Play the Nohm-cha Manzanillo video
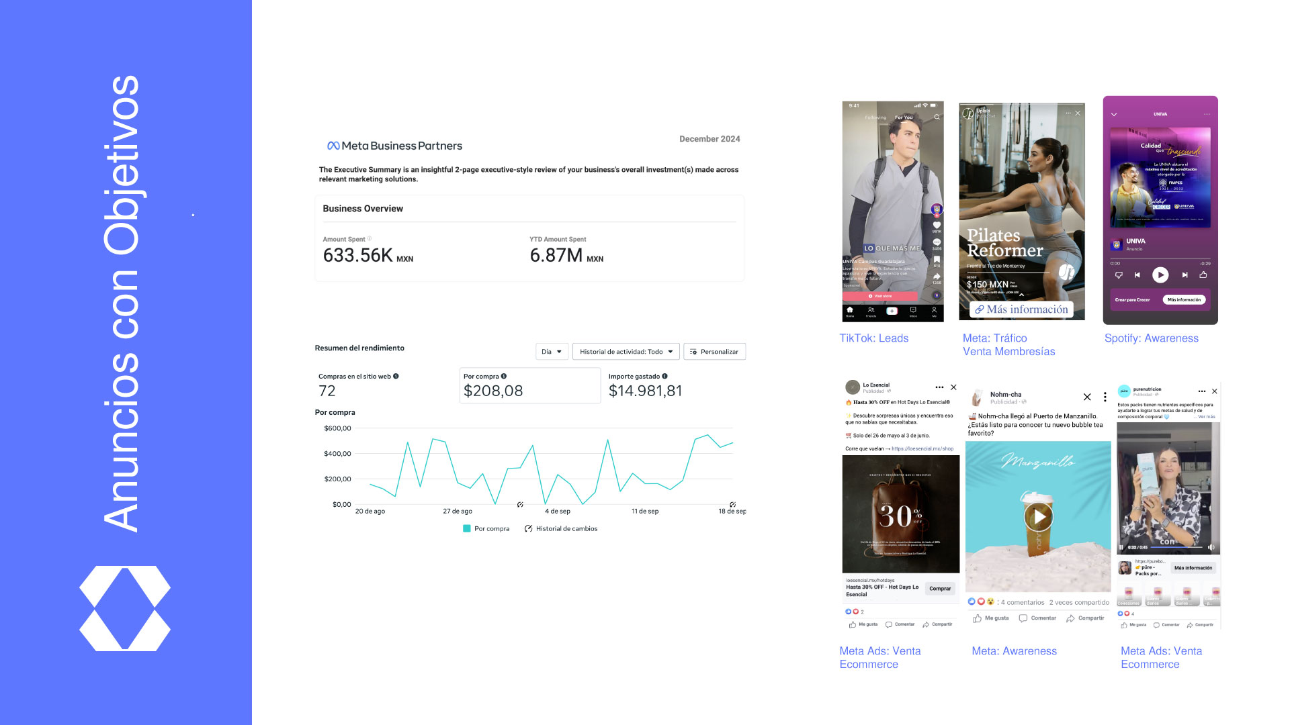 click(x=1039, y=516)
